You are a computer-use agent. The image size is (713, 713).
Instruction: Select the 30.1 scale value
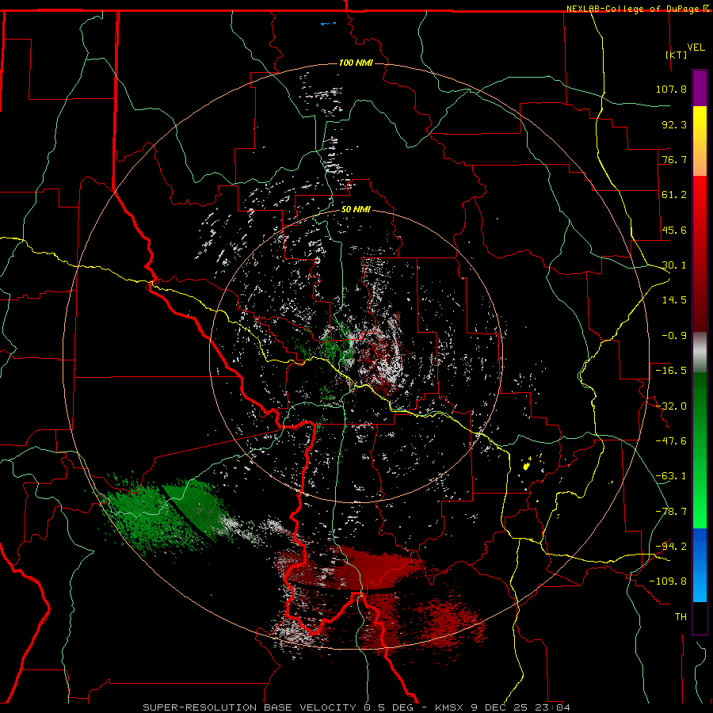click(x=674, y=265)
